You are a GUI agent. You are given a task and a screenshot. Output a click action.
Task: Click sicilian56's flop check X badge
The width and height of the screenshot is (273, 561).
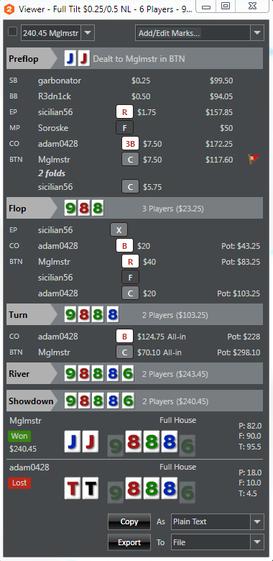(119, 230)
